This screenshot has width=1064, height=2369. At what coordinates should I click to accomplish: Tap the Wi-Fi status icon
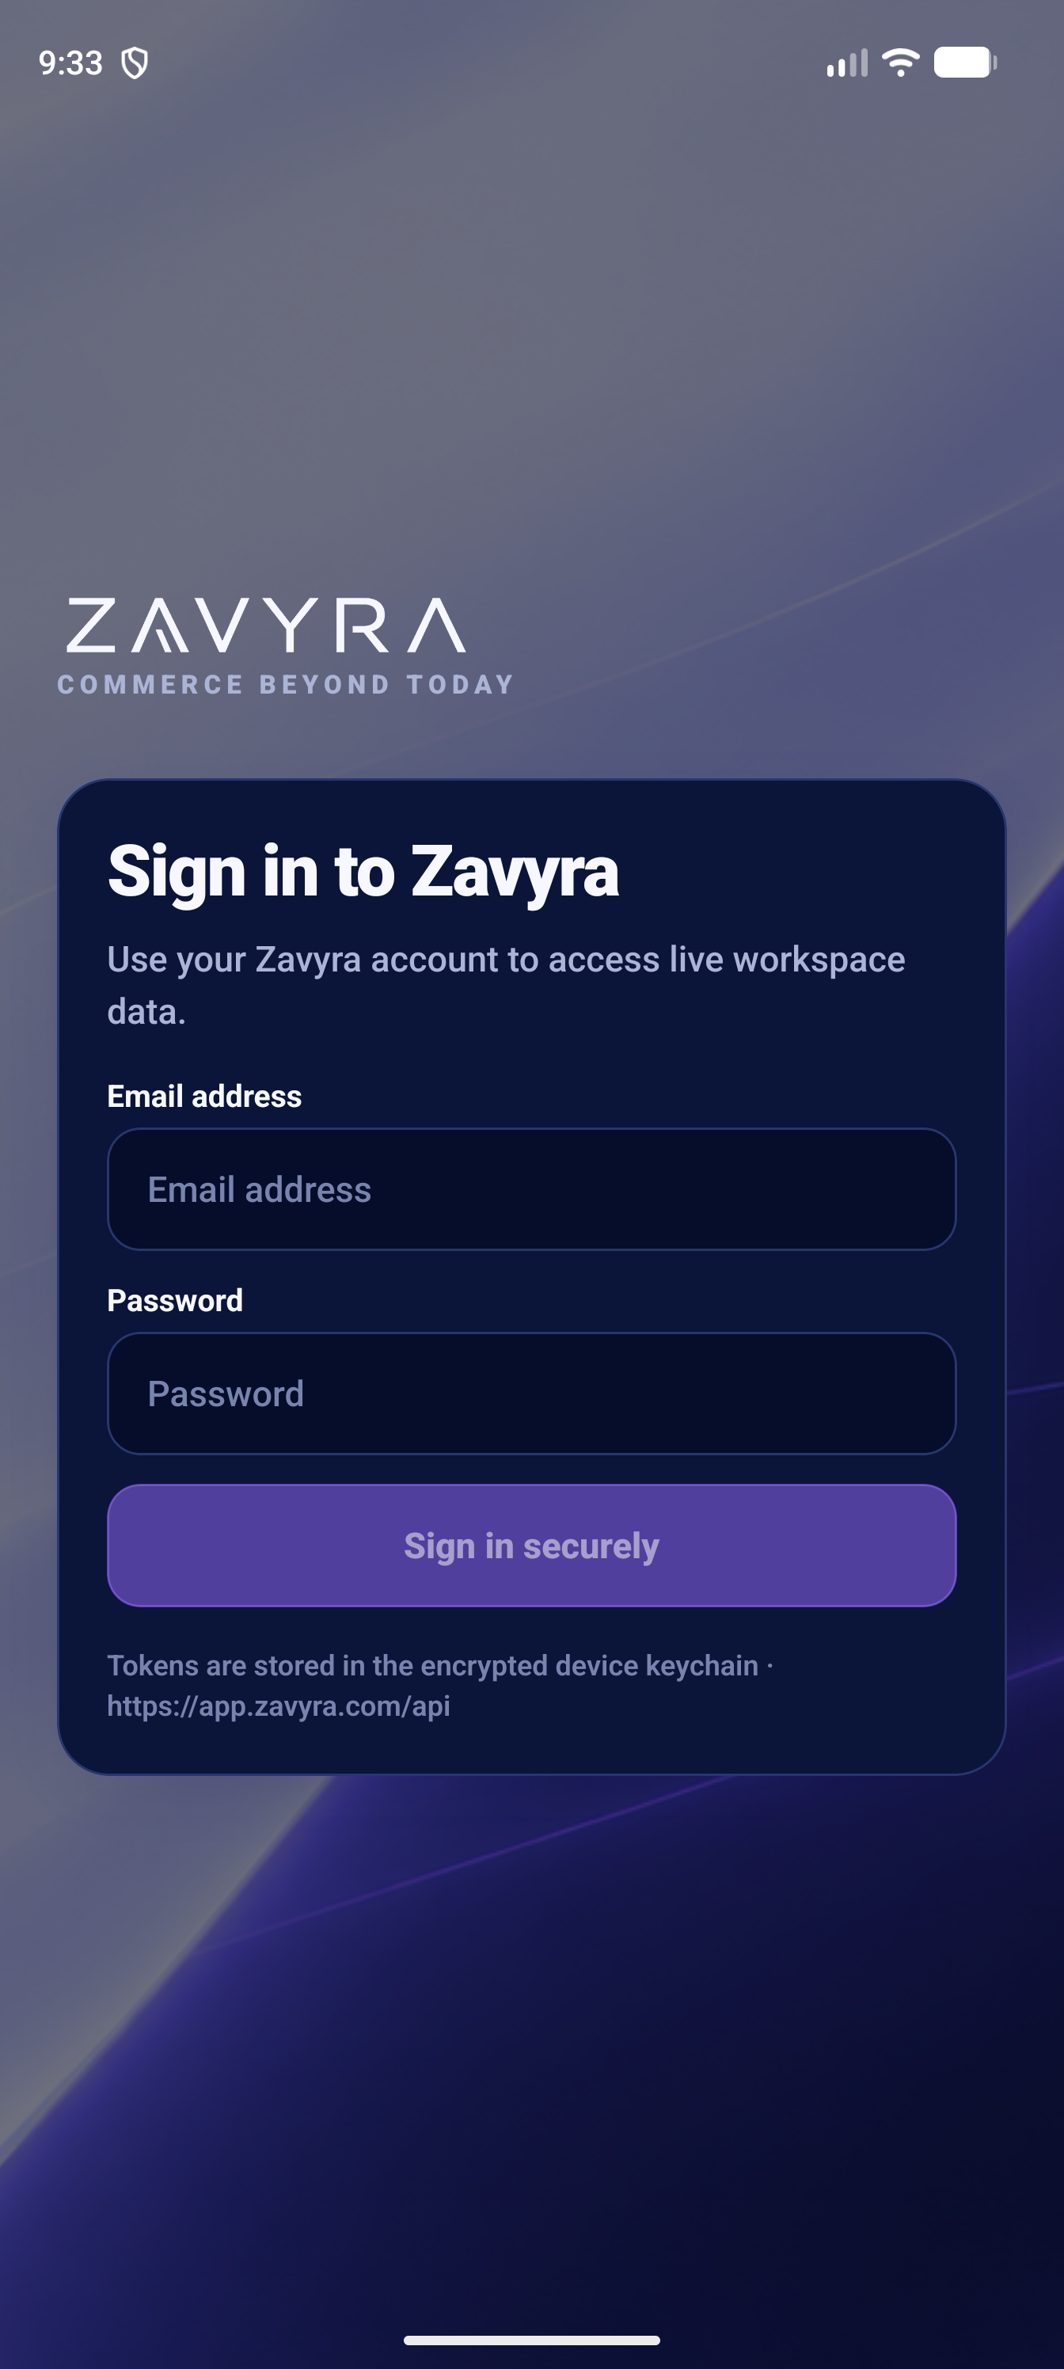pos(900,63)
